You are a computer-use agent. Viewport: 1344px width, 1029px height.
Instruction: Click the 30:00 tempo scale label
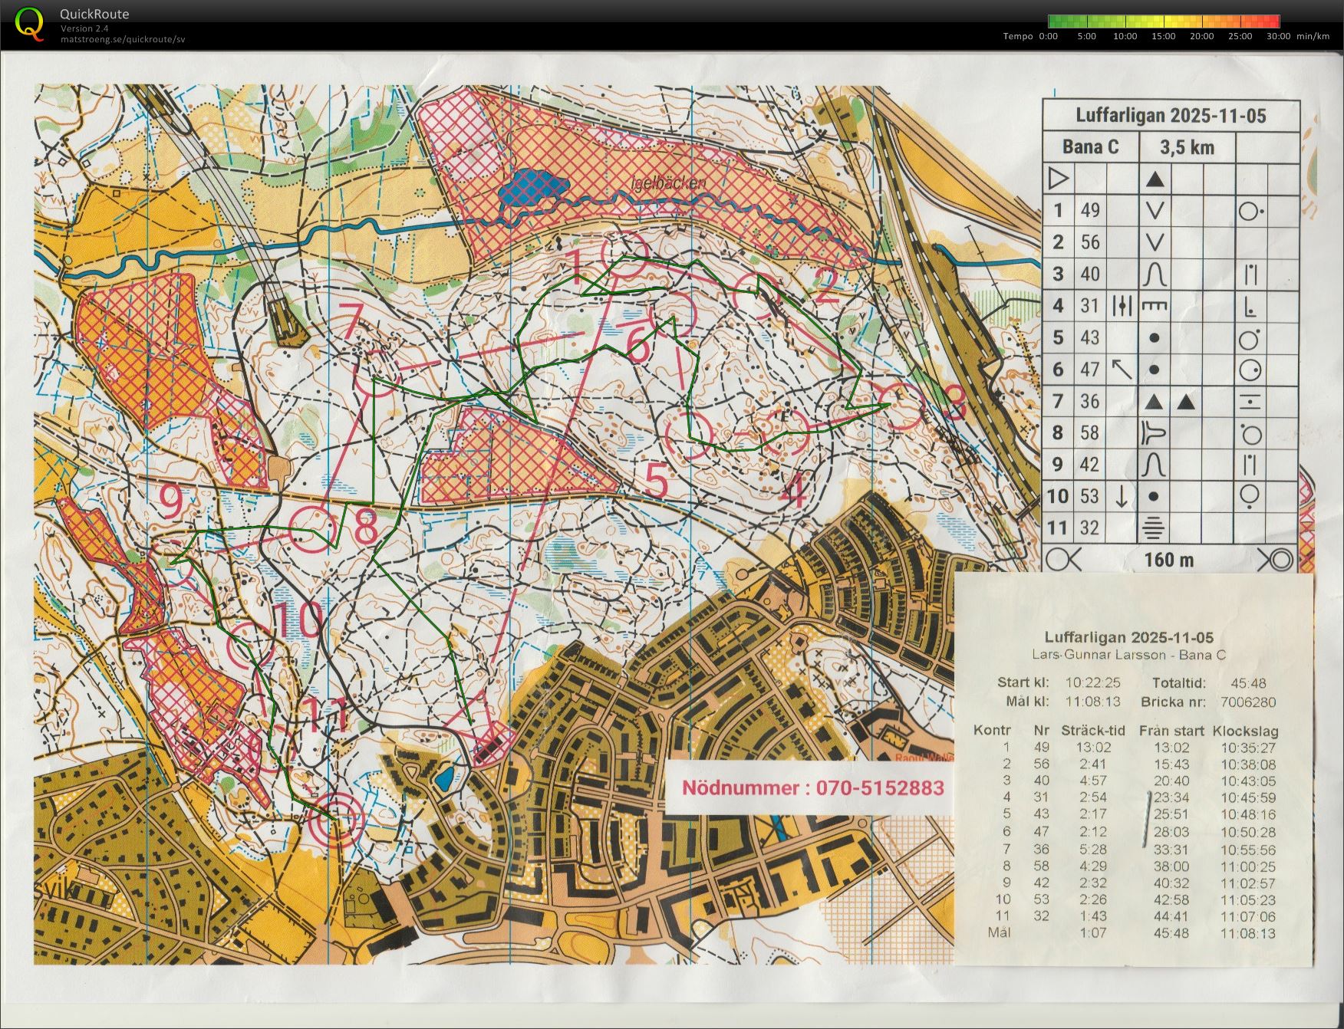coord(1278,36)
